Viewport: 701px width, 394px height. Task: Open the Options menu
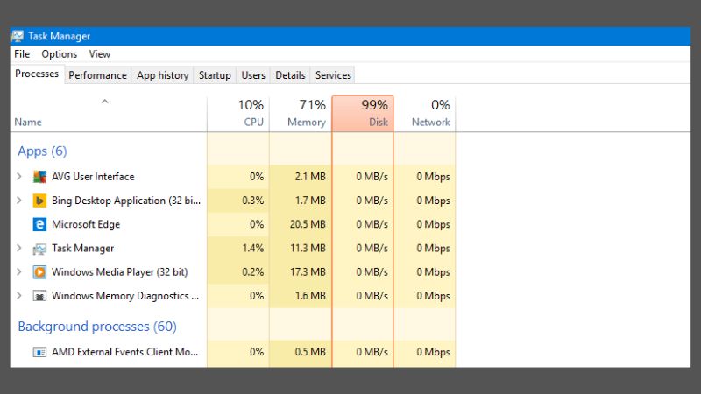[x=60, y=54]
